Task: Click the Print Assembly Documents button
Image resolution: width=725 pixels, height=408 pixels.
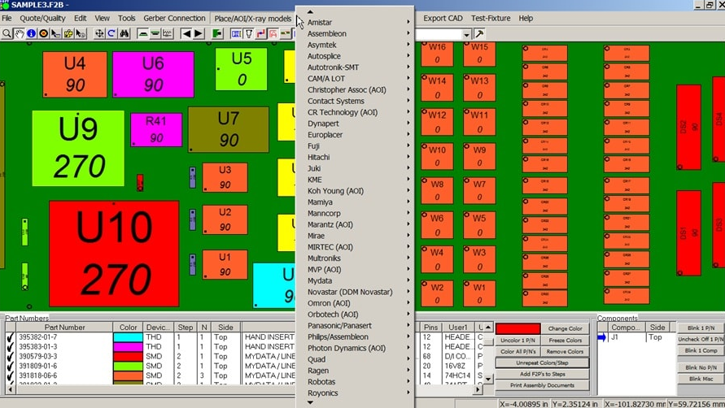Action: coord(541,385)
